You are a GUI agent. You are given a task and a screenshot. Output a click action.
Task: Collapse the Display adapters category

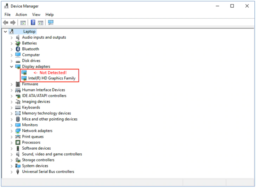click(12, 67)
